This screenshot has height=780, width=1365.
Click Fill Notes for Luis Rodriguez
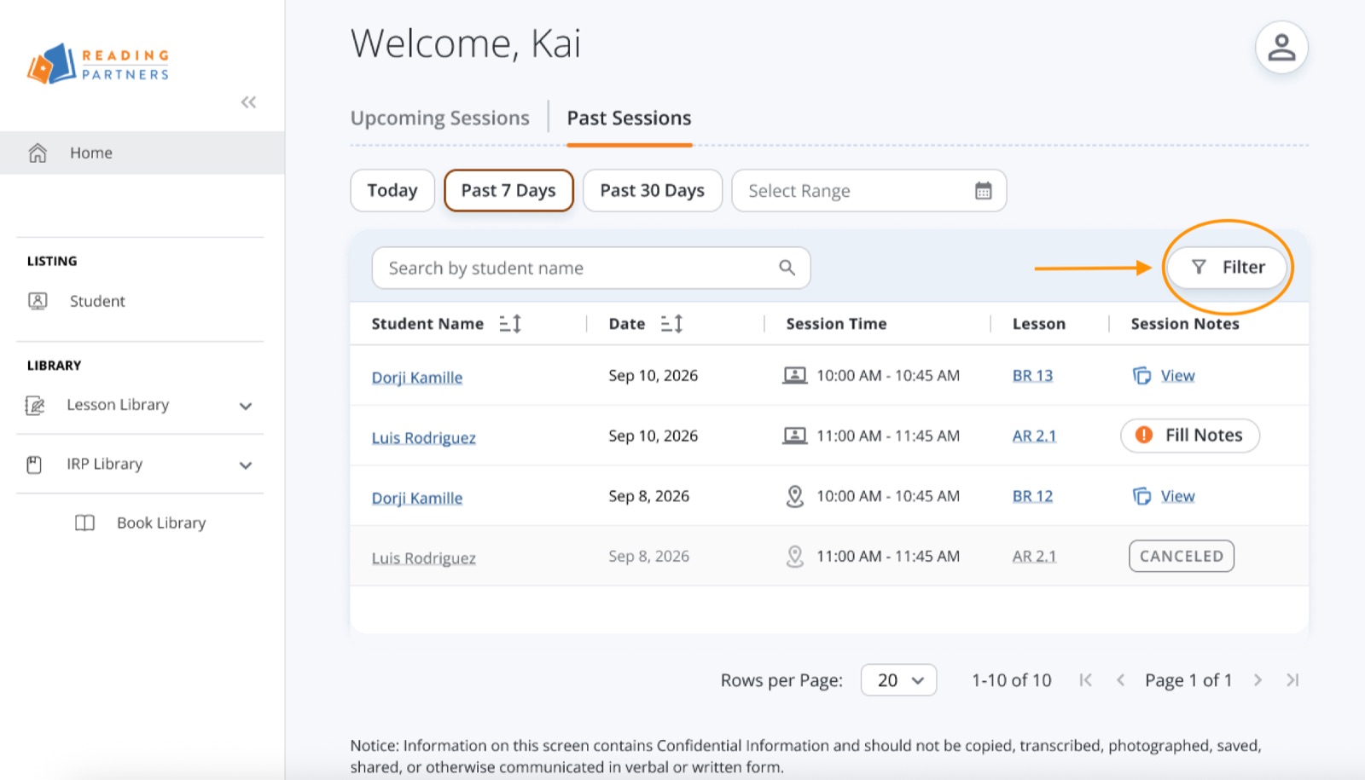tap(1190, 436)
